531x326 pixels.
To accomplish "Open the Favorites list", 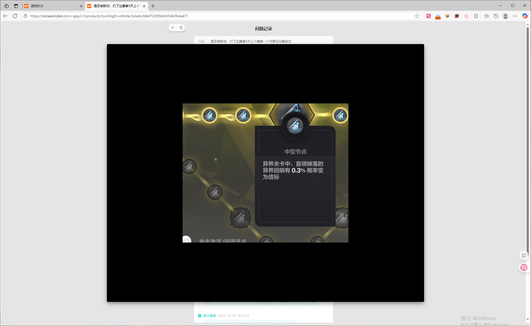I will click(x=487, y=16).
